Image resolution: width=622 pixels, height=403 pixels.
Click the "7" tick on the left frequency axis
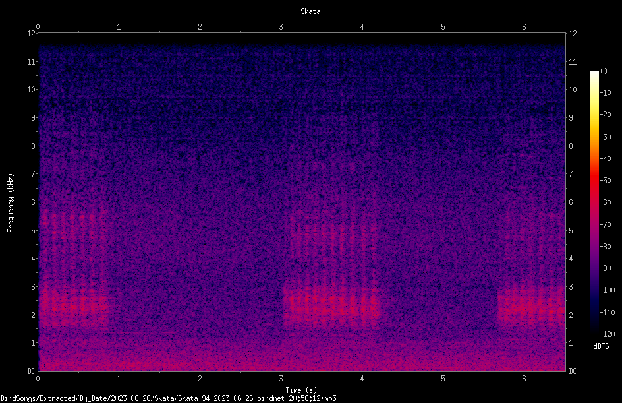pos(33,174)
